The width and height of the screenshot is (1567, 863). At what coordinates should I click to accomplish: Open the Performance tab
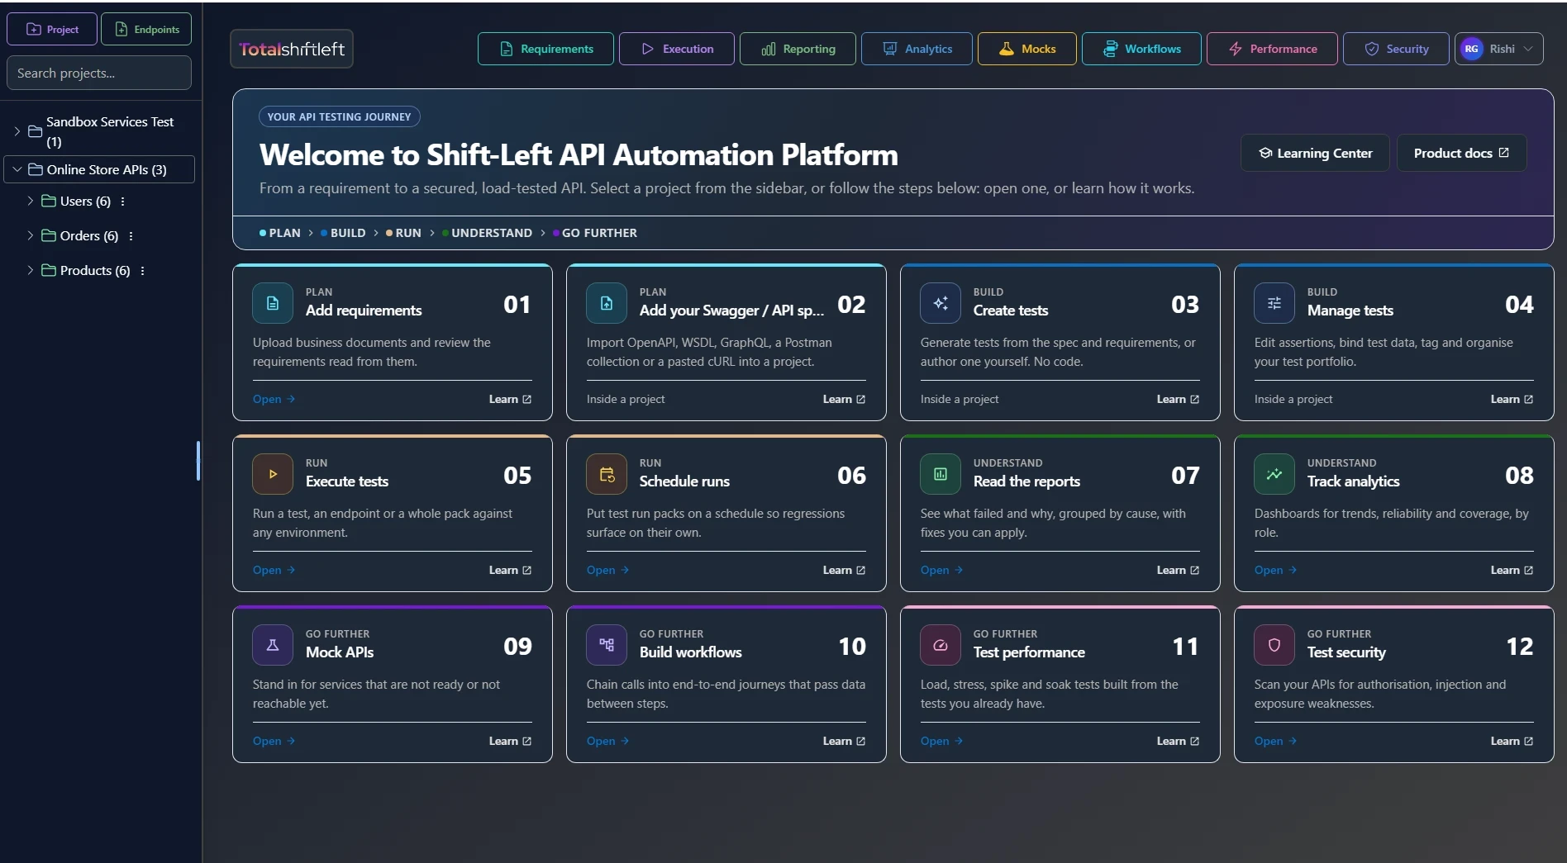tap(1272, 49)
